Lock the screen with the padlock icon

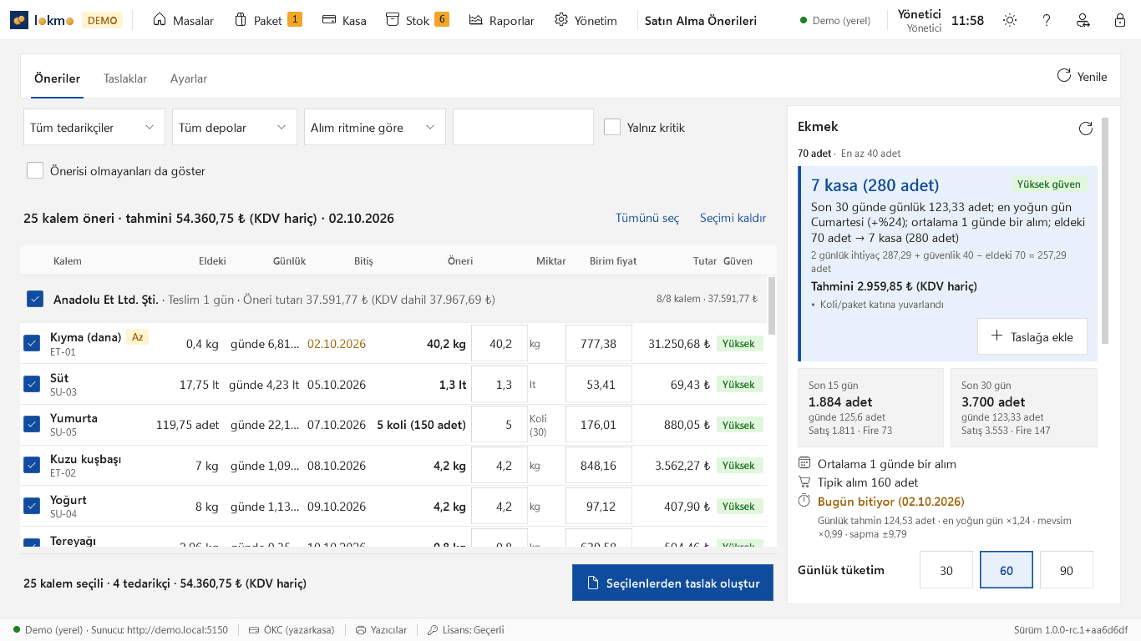coord(1120,20)
